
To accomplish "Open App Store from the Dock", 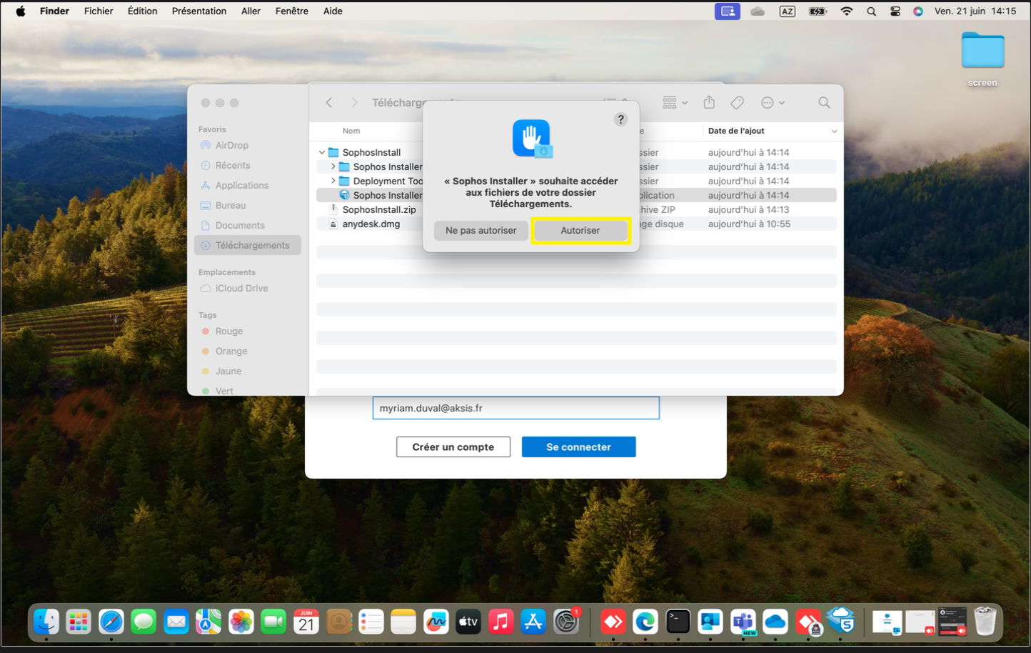I will pos(533,622).
